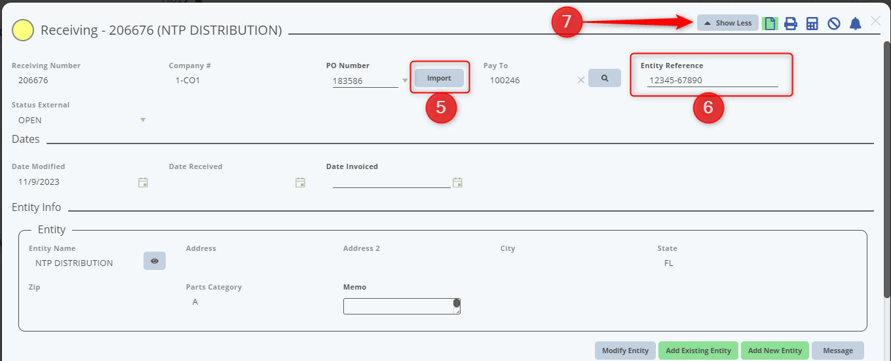Focus the Date Invoiced input field
Screen dimensions: 891x361
click(391, 181)
